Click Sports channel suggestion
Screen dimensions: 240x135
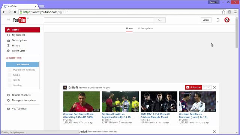pos(16,80)
